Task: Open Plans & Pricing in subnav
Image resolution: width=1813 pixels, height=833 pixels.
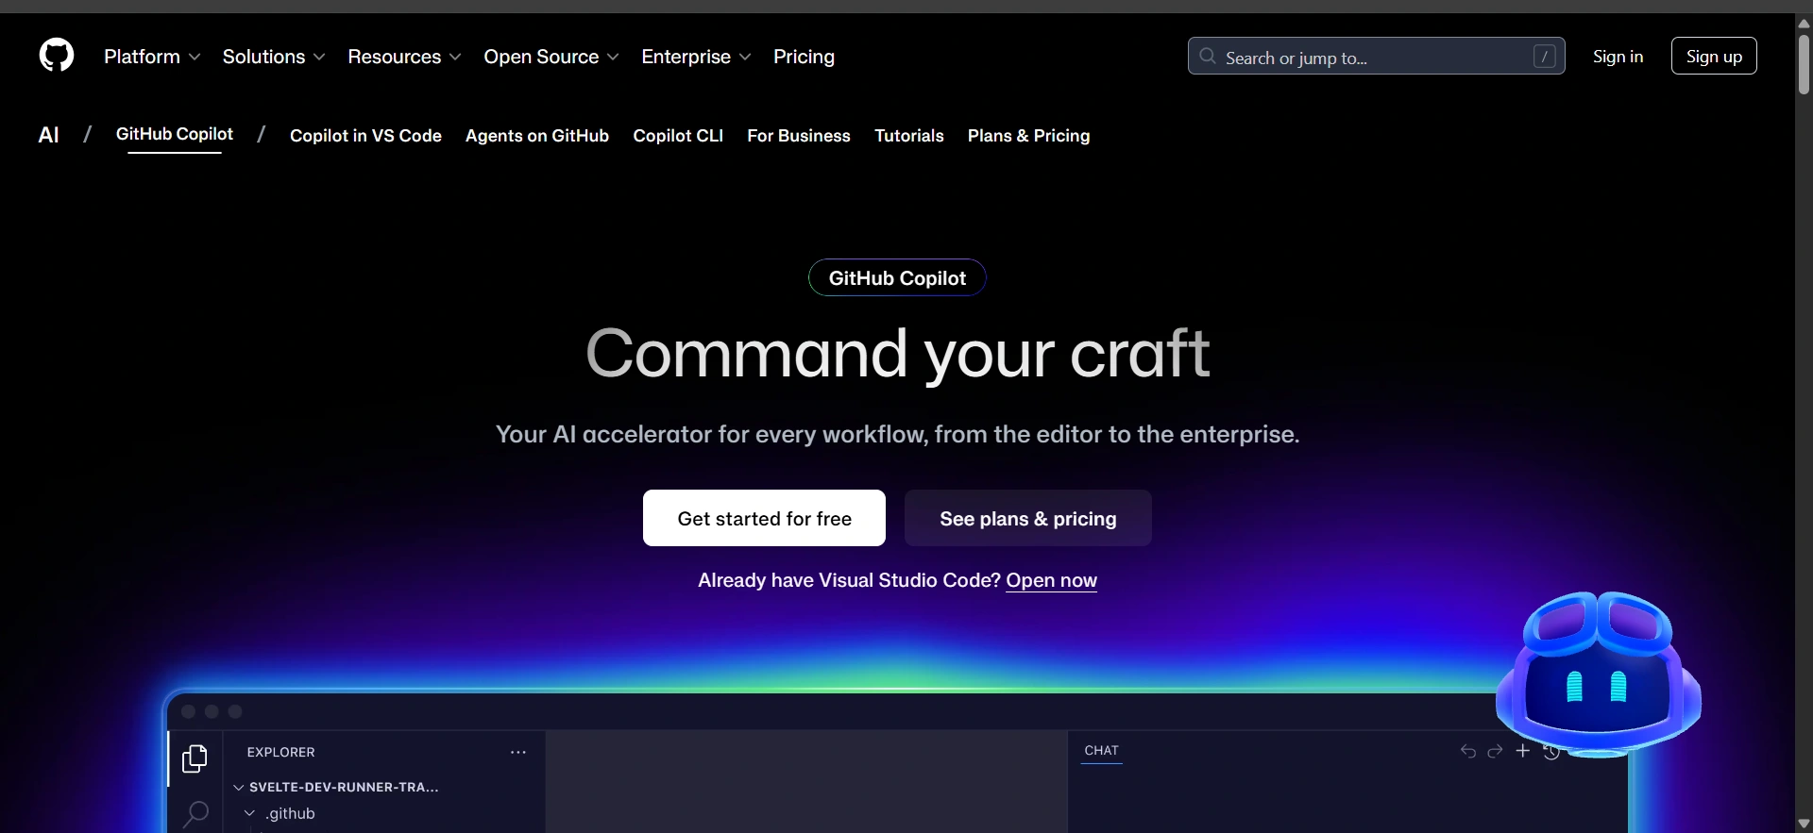Action: 1028,136
